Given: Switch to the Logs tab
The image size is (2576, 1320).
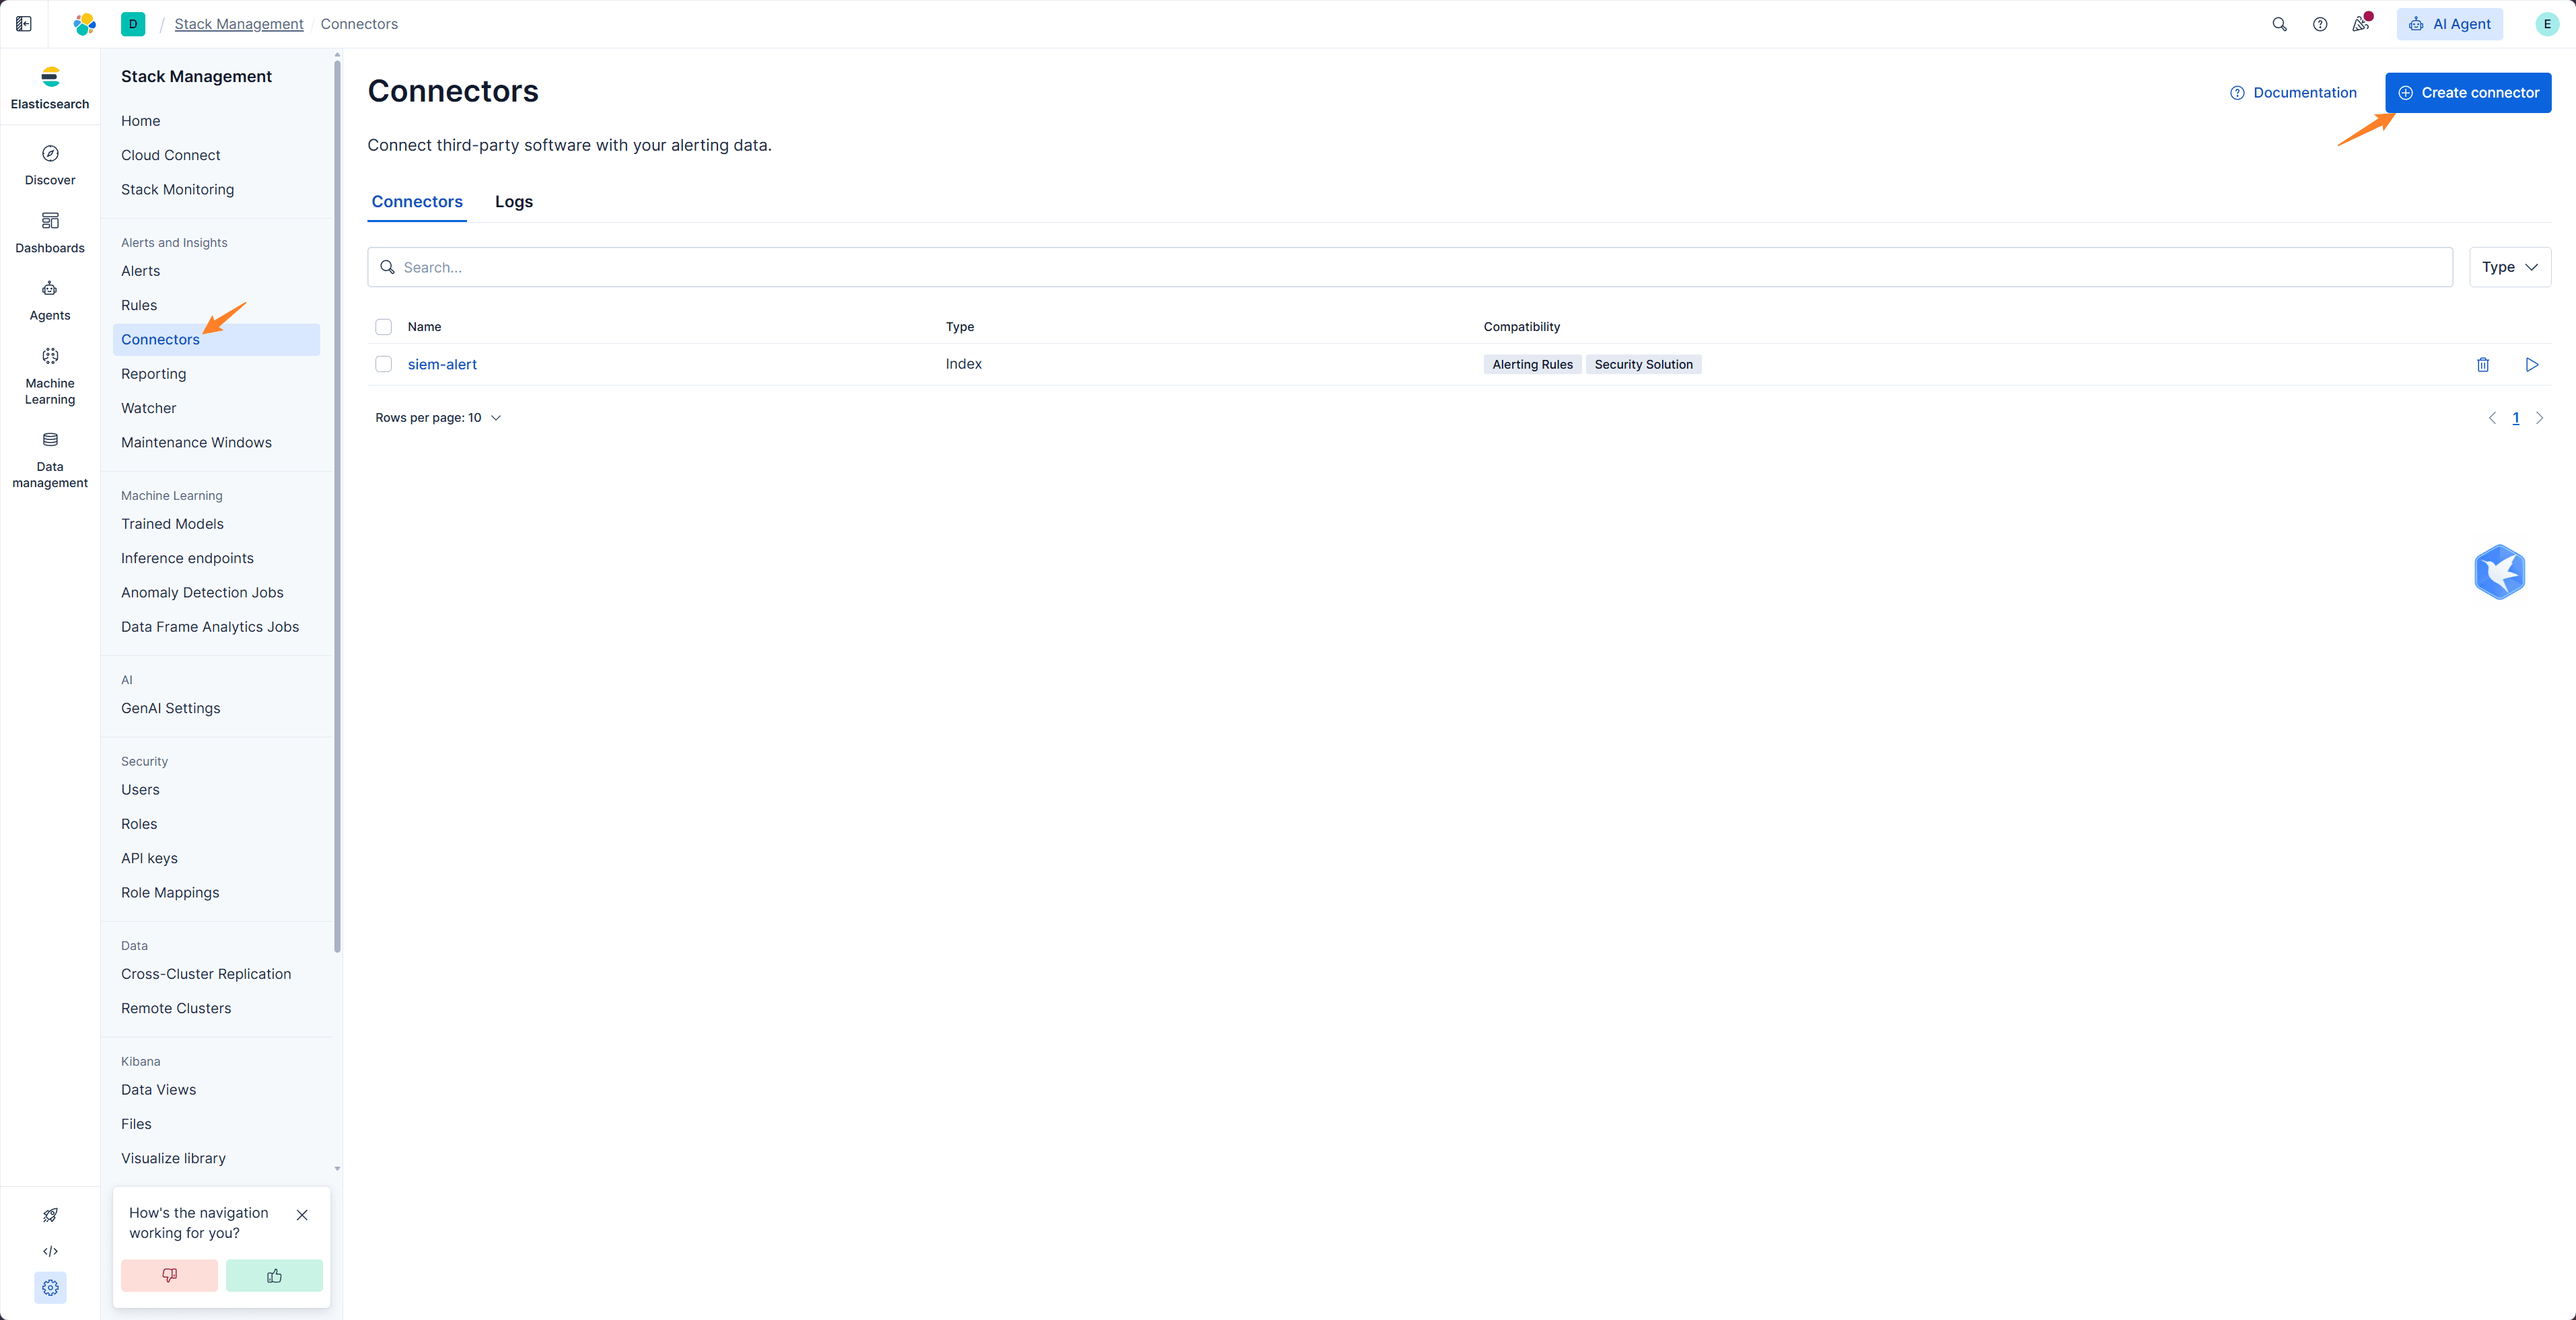Looking at the screenshot, I should [514, 201].
